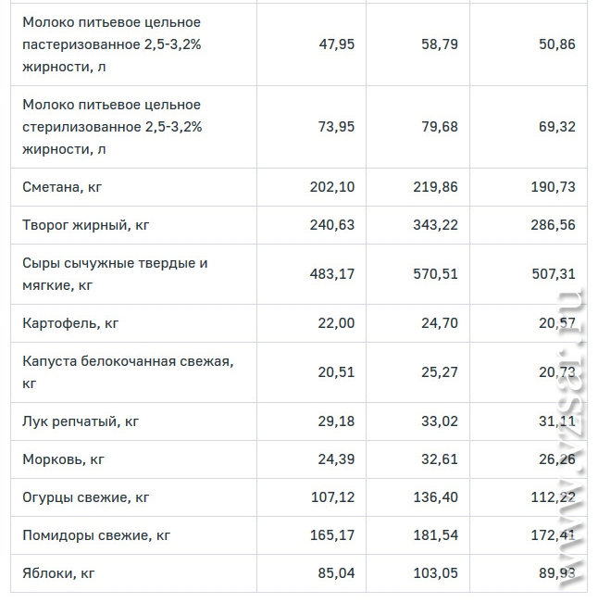The height and width of the screenshot is (603, 598).
Task: Click the 'Лук репчатый, кг' label
Action: 81,421
